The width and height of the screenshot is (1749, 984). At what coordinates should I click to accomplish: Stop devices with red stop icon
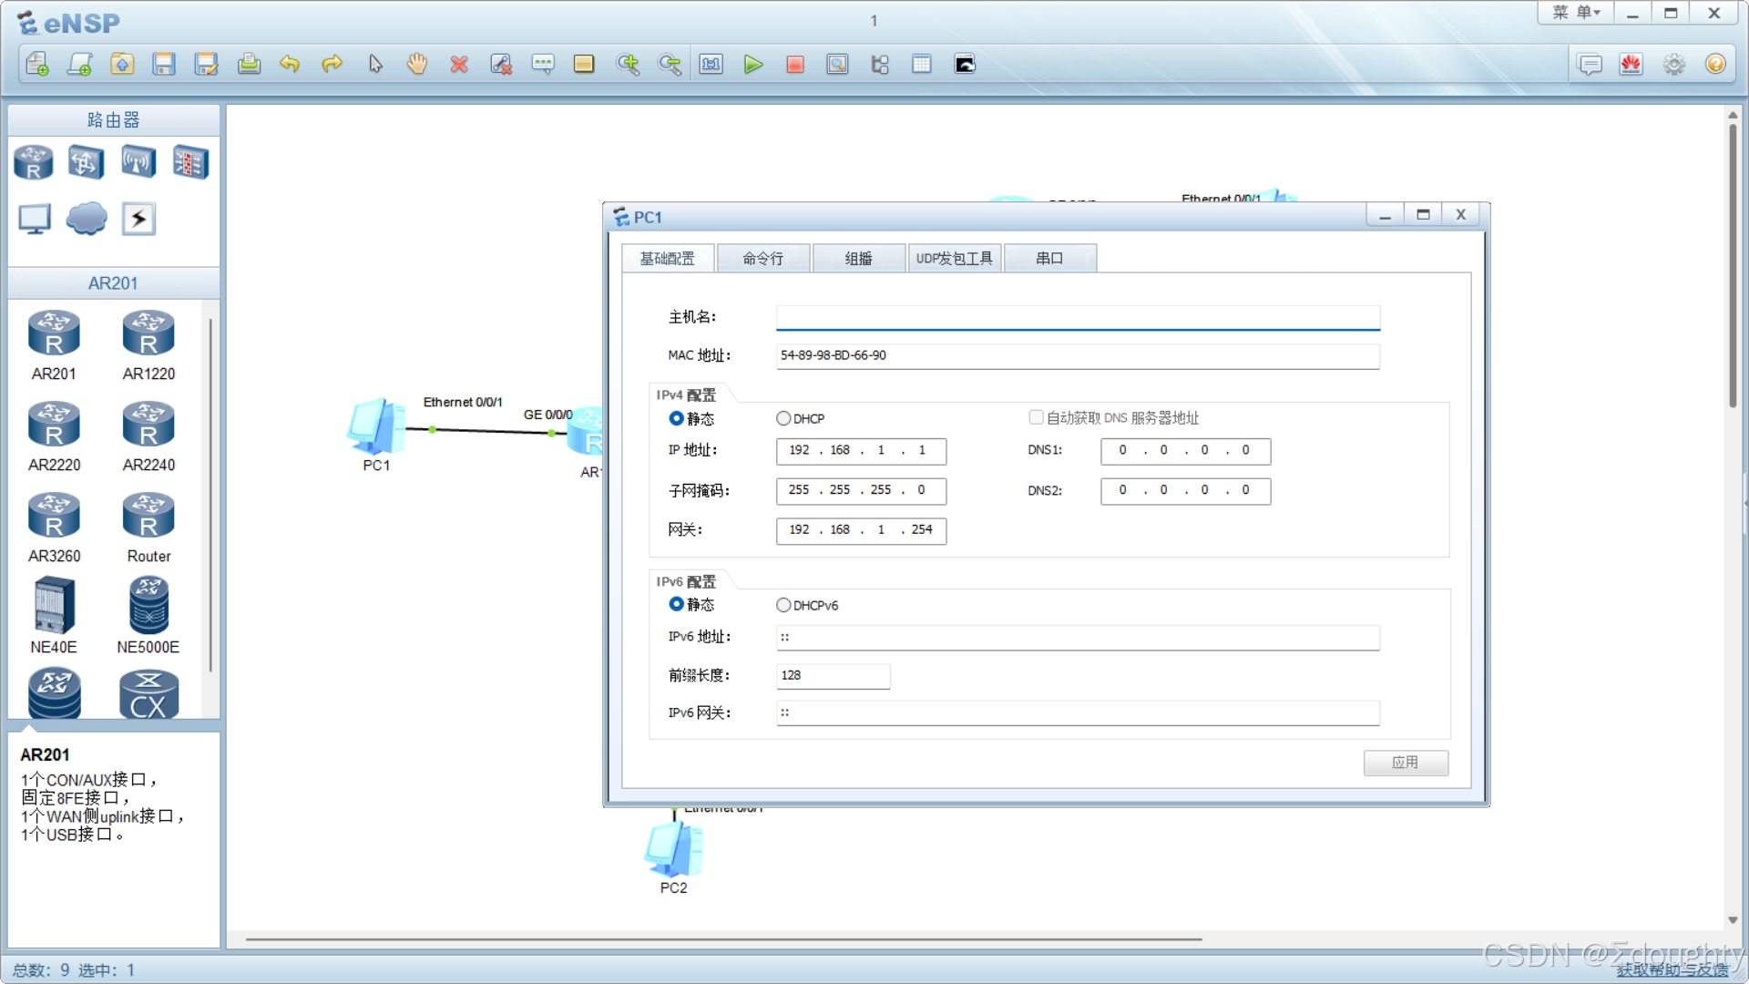click(795, 64)
